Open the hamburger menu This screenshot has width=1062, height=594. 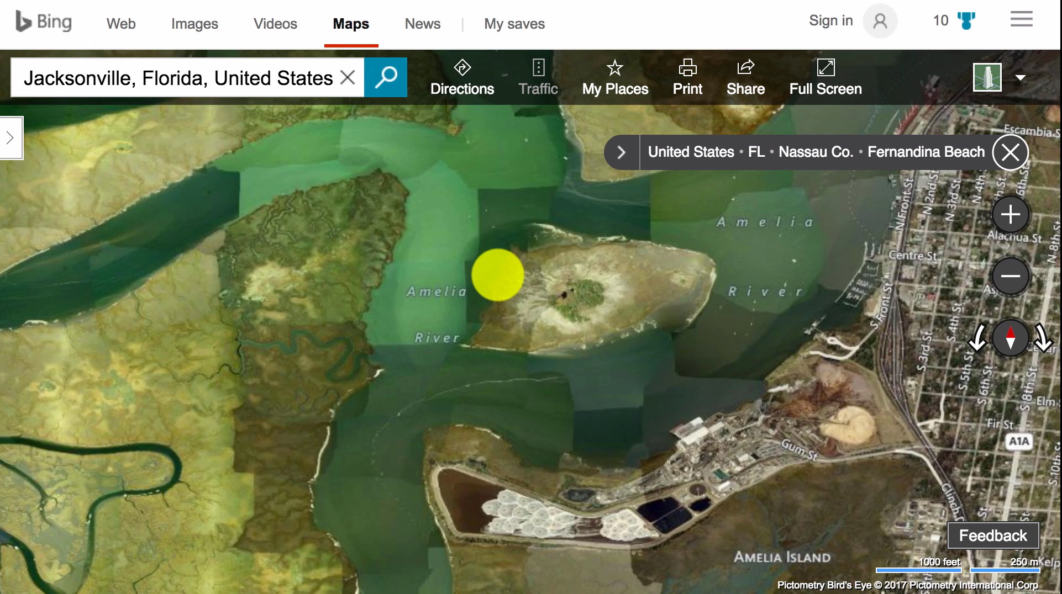pyautogui.click(x=1021, y=19)
